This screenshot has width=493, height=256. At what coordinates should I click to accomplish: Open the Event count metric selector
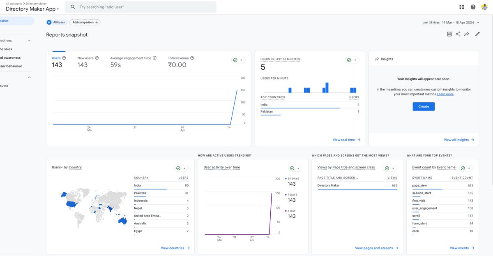[x=422, y=167]
